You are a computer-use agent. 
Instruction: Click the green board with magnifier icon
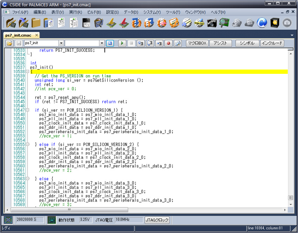[224, 23]
